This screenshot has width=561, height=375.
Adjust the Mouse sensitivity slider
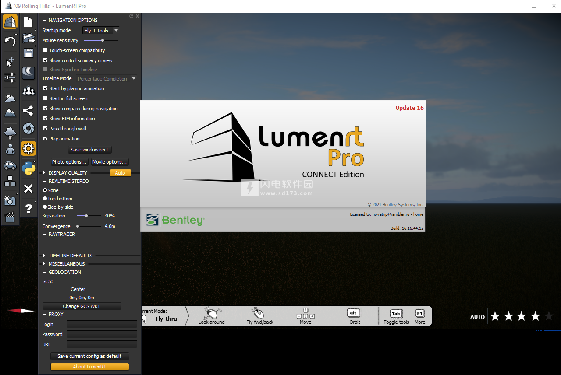coord(103,40)
